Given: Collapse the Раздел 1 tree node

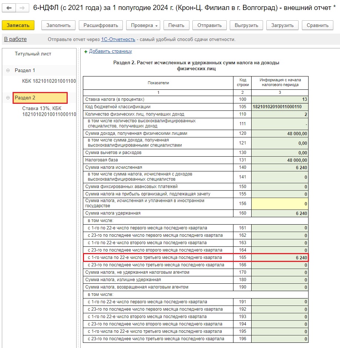Looking at the screenshot, I should (x=8, y=70).
